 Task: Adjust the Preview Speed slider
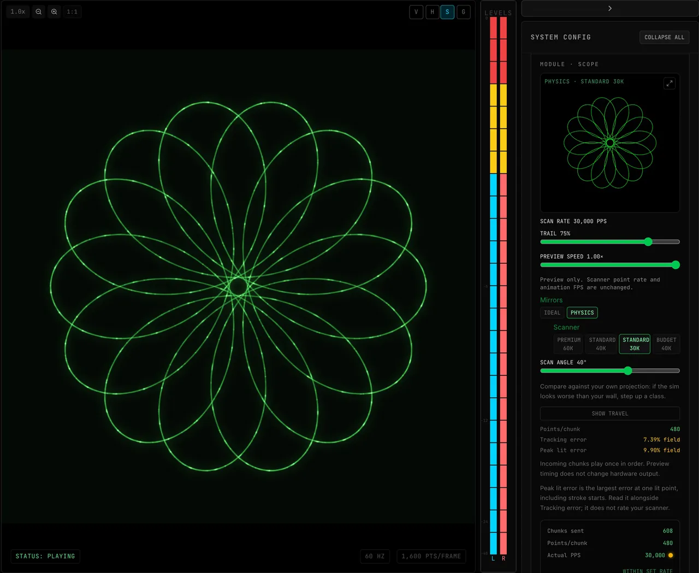coord(610,265)
